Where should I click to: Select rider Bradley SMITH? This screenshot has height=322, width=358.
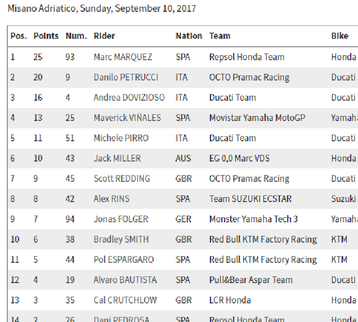click(x=121, y=239)
